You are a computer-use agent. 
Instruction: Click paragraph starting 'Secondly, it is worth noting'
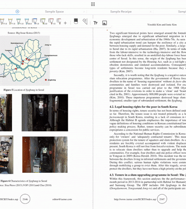coord(148,88)
